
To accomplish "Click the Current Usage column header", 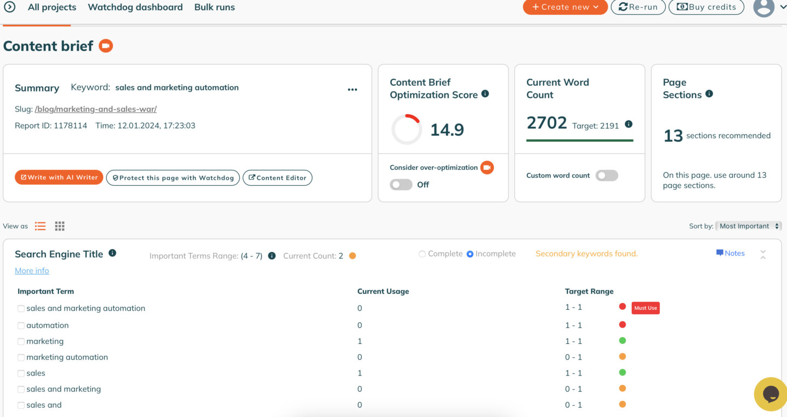I will 383,291.
